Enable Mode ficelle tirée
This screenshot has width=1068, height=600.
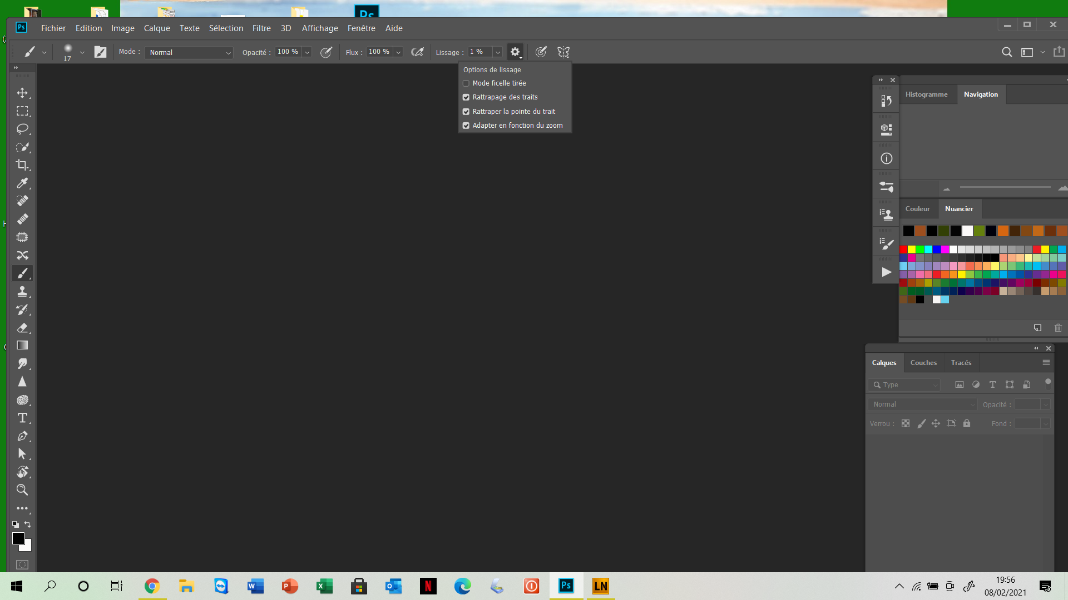(x=466, y=83)
